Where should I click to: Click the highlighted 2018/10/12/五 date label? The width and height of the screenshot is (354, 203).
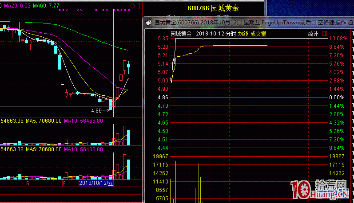pyautogui.click(x=96, y=183)
